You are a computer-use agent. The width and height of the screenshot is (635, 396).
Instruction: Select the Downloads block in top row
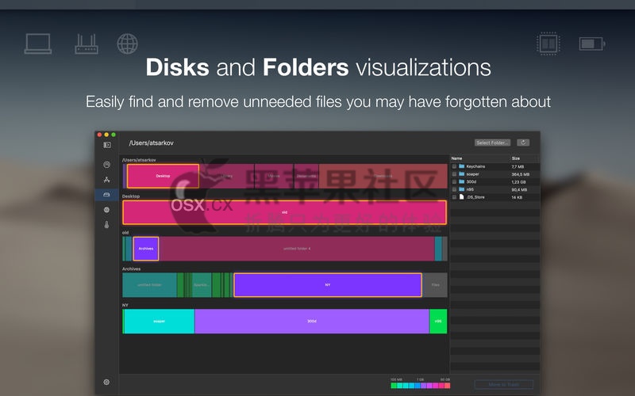[383, 176]
